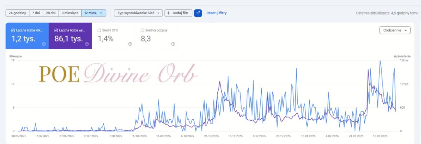This screenshot has width=421, height=144.
Task: Switch to the 7 dni time range
Action: (36, 13)
